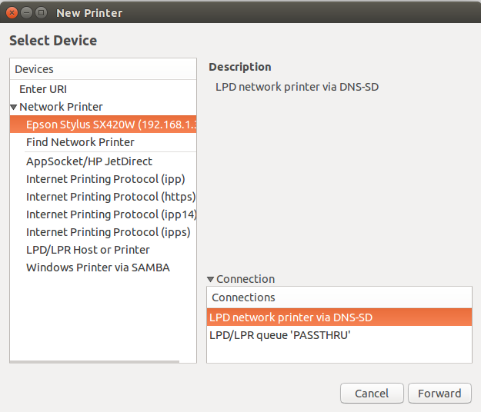
Task: Pick Internet Printing Protocol (ipp)
Action: 105,179
